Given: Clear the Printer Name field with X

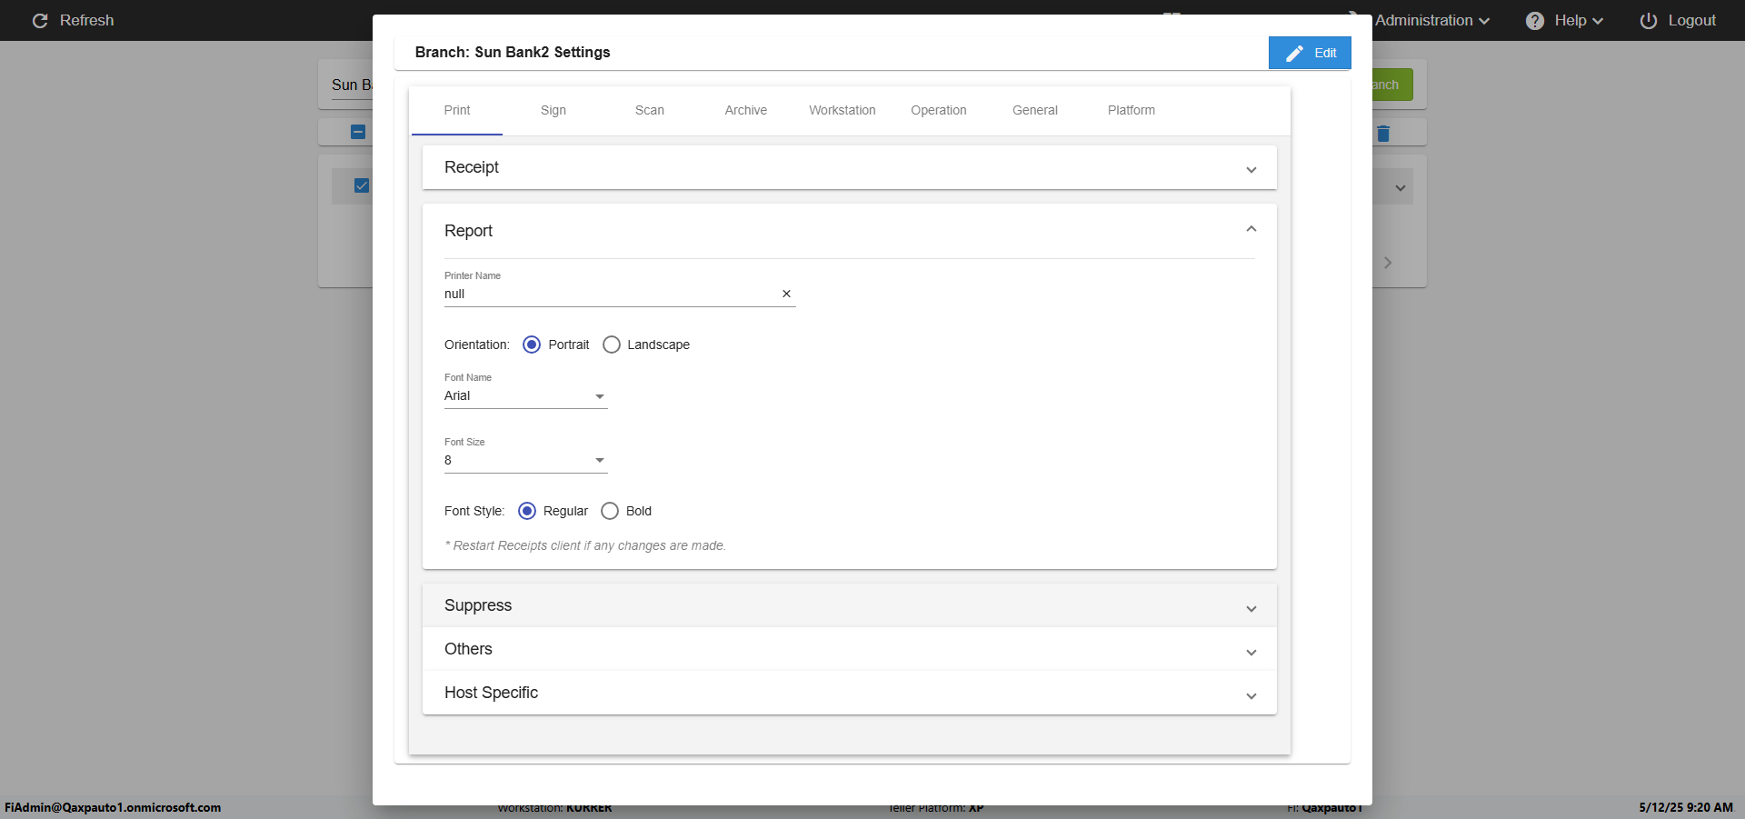Looking at the screenshot, I should (786, 294).
